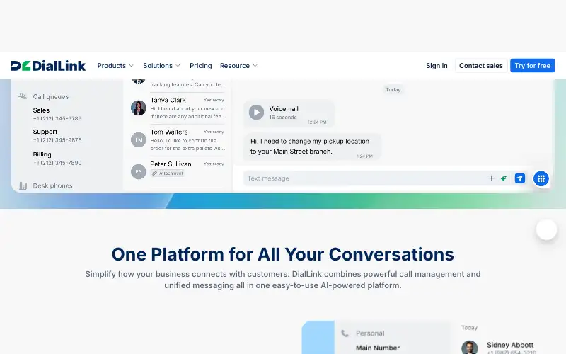Screen dimensions: 566x354
Task: Select the Billing call queue
Action: point(57,158)
